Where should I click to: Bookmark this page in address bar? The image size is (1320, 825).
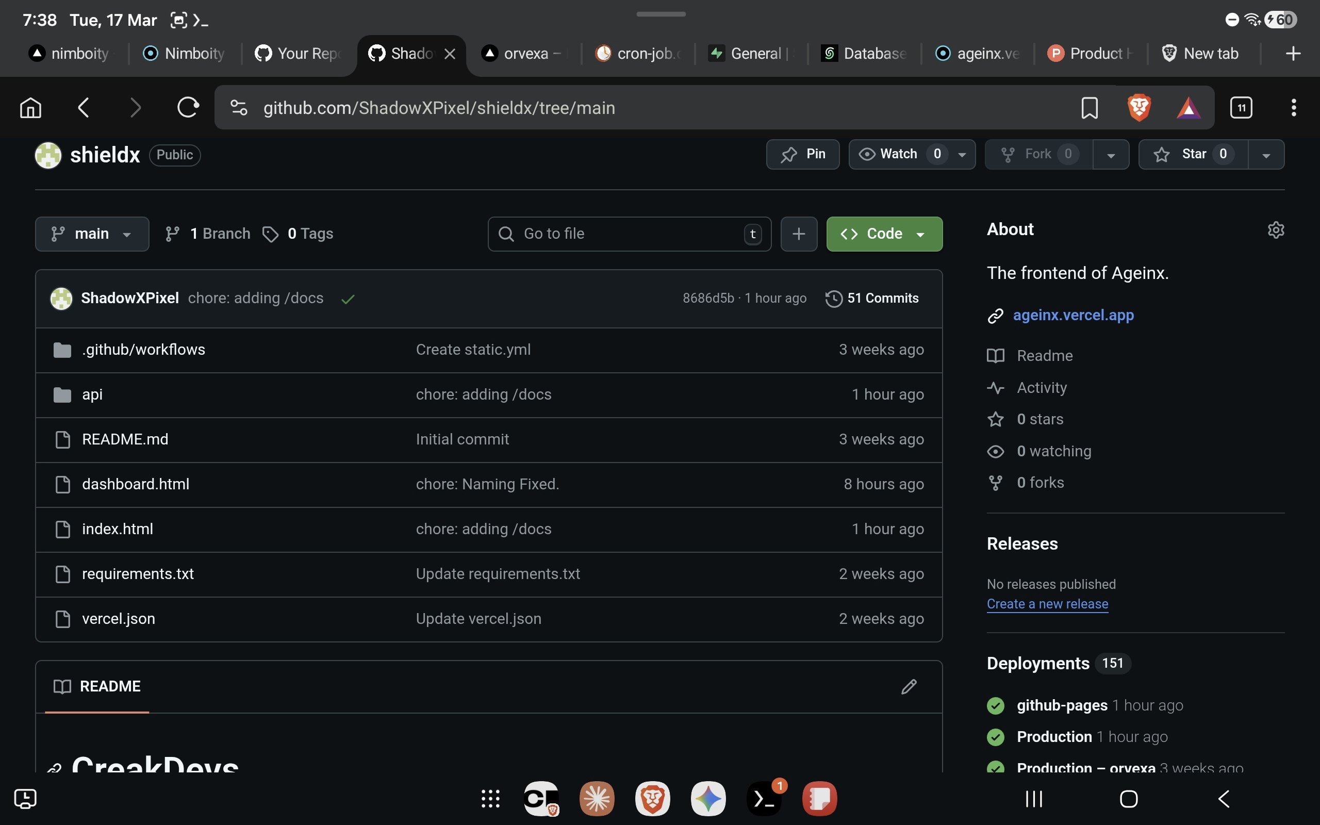[1090, 107]
